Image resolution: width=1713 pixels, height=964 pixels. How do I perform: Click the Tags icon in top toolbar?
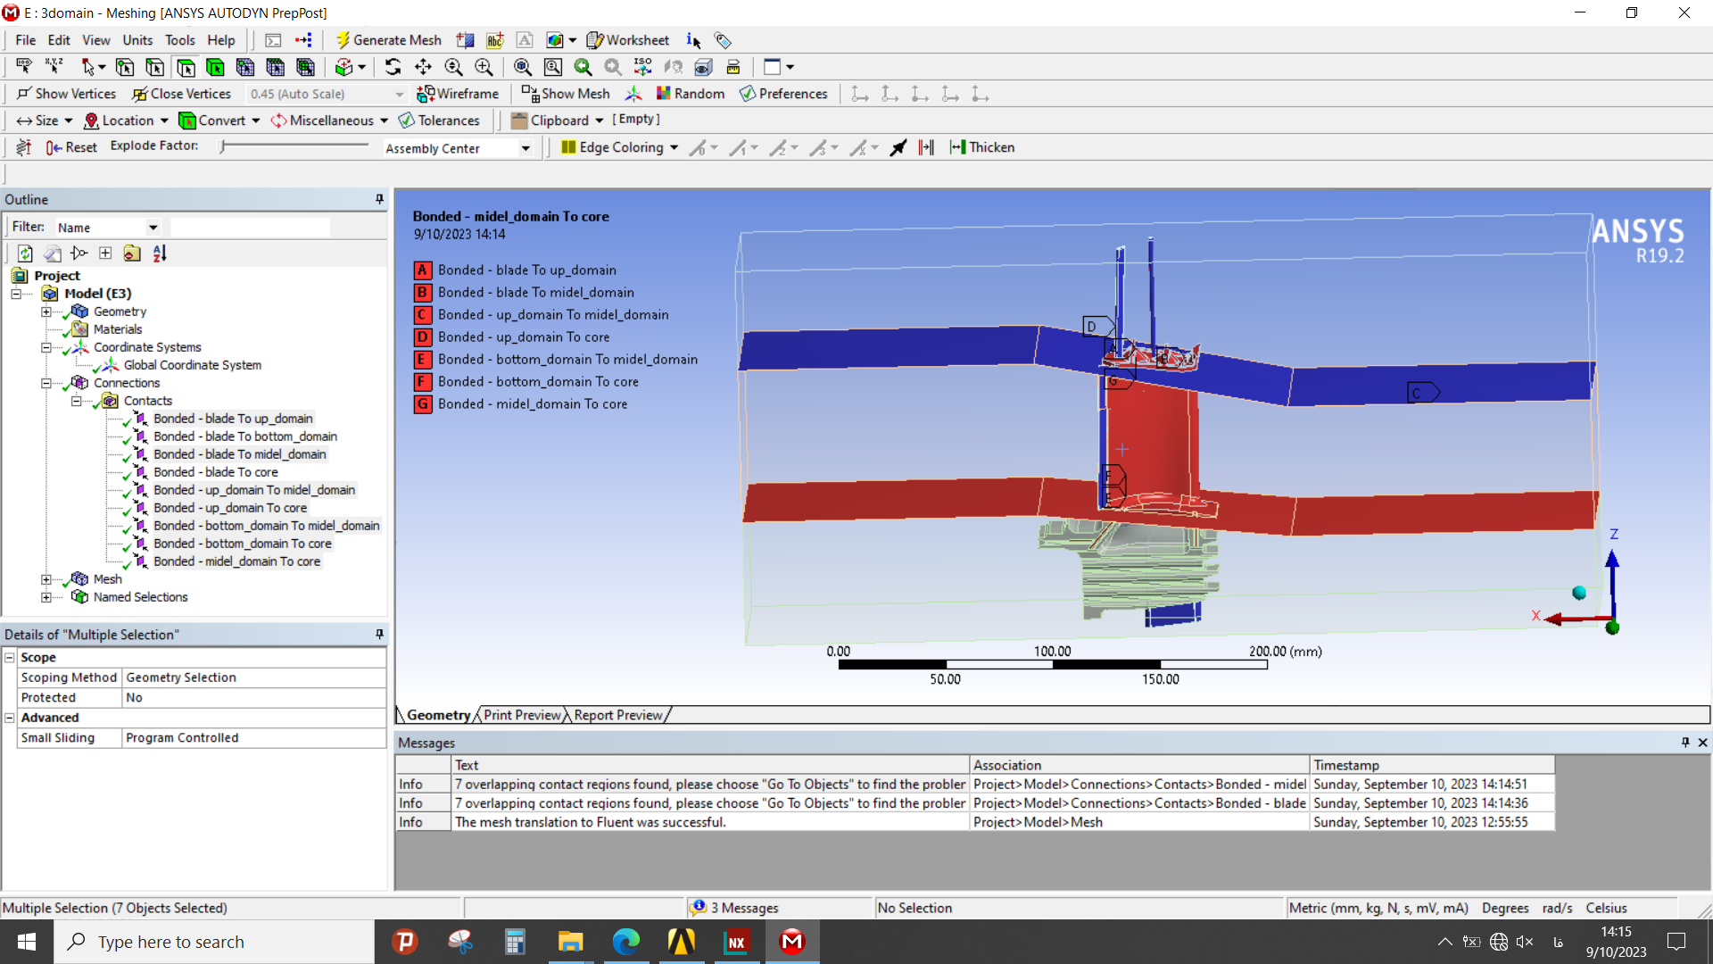coord(724,40)
